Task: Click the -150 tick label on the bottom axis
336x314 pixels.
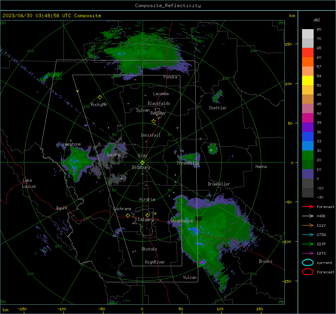Action: [22, 309]
